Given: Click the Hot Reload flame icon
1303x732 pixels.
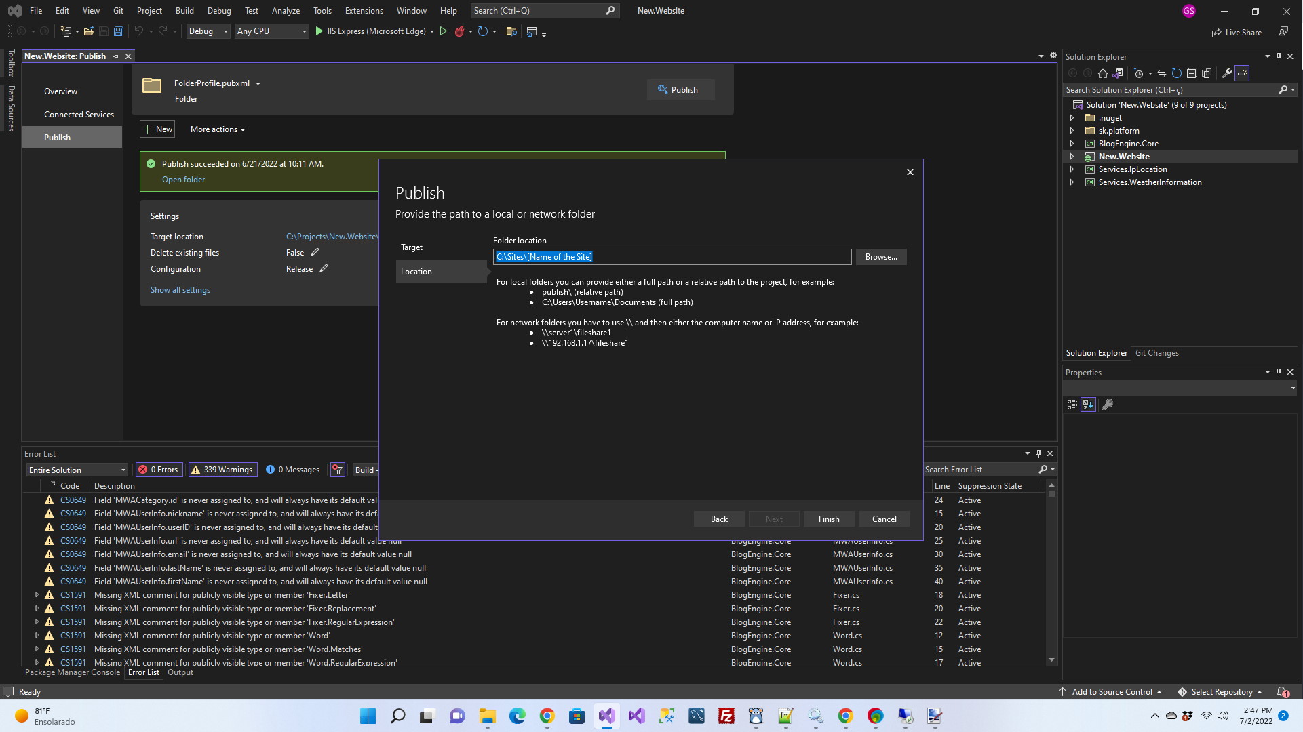Looking at the screenshot, I should point(460,31).
